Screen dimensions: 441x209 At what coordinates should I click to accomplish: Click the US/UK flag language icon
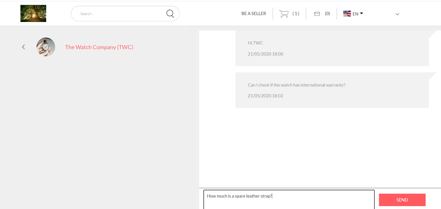[x=347, y=14]
